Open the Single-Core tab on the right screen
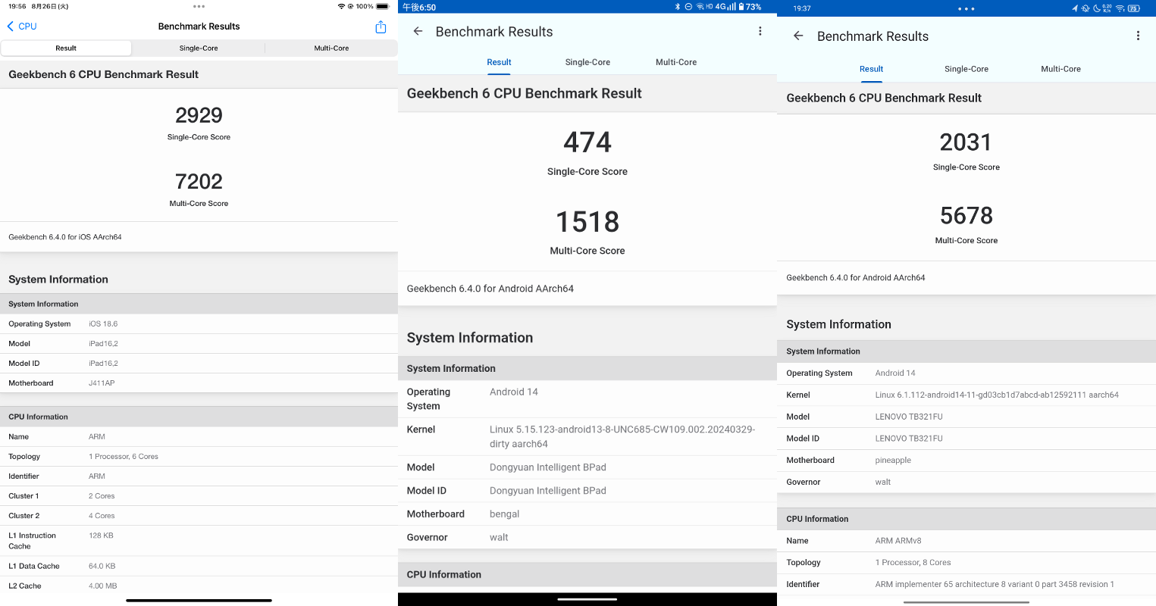The height and width of the screenshot is (606, 1156). point(966,68)
